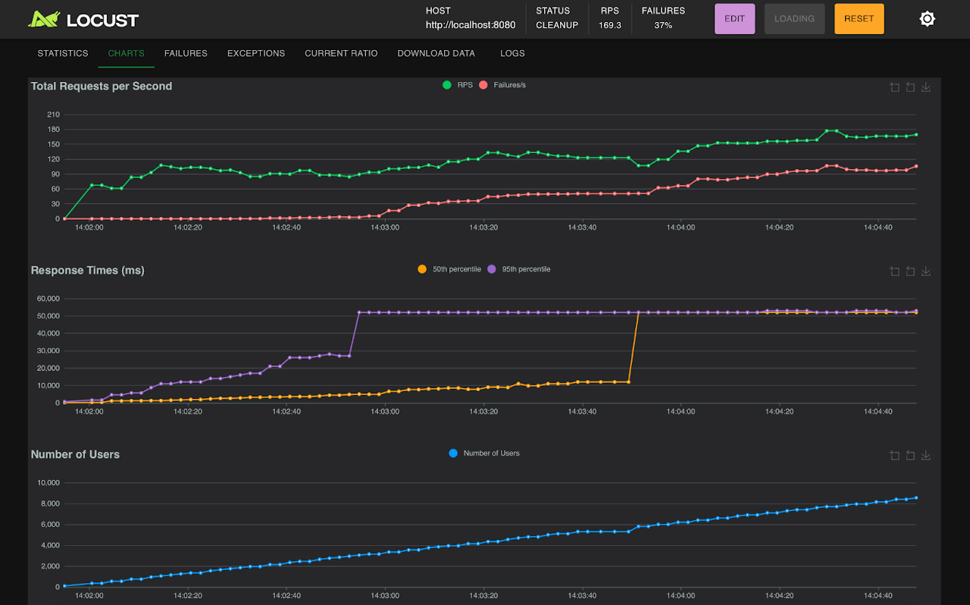Viewport: 970px width, 605px height.
Task: Click the Response Times (ms) title
Action: [x=87, y=271]
